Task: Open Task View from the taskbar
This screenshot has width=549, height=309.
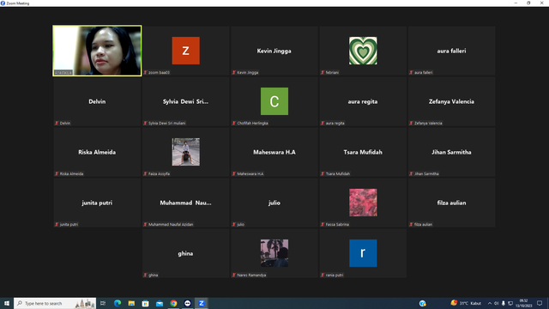Action: pos(103,303)
